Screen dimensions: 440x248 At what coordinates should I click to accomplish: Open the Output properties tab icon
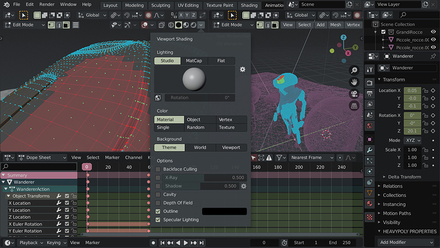click(370, 94)
